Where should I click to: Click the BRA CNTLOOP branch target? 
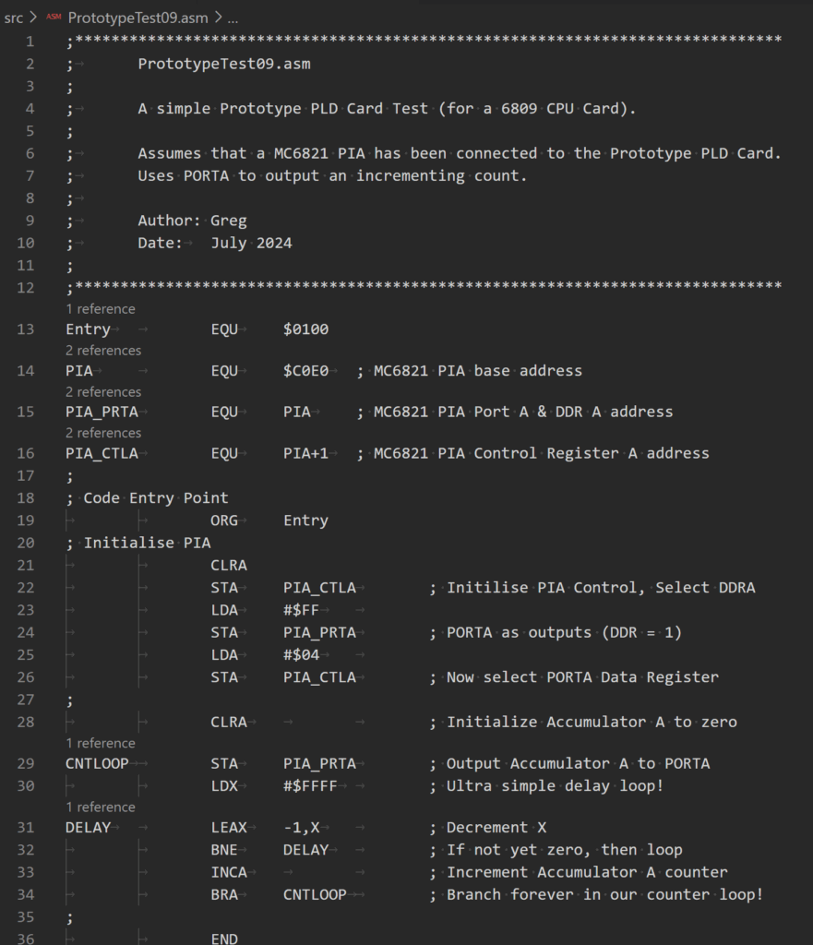(x=316, y=894)
